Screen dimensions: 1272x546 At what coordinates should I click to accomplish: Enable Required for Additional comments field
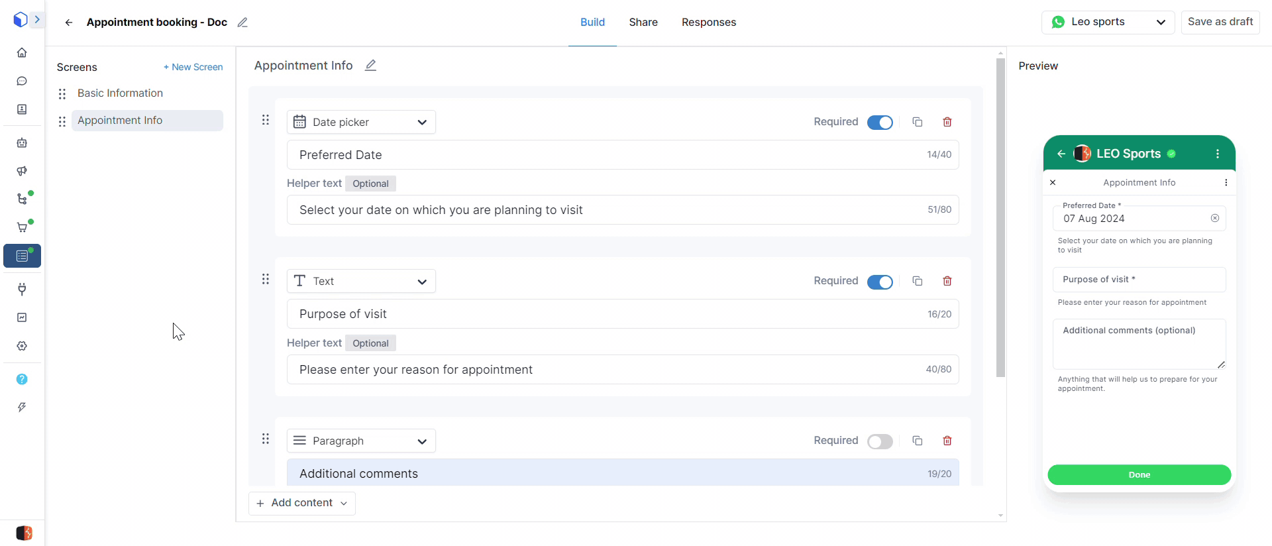(x=880, y=441)
